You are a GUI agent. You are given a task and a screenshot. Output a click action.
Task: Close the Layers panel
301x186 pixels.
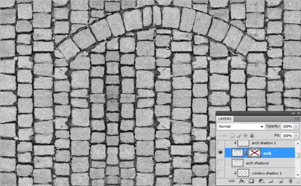pyautogui.click(x=298, y=113)
